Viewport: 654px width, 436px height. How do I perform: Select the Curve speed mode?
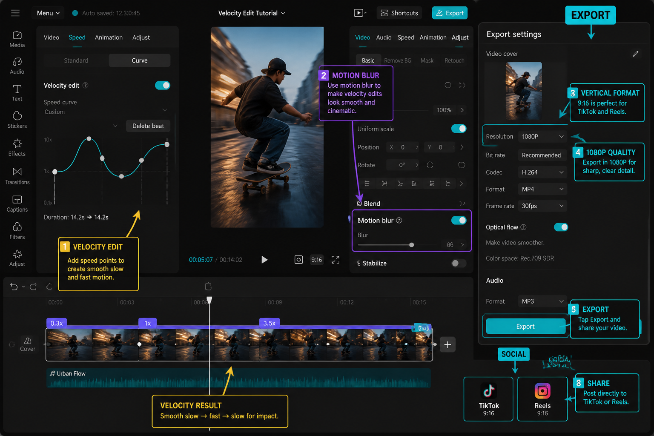[140, 60]
